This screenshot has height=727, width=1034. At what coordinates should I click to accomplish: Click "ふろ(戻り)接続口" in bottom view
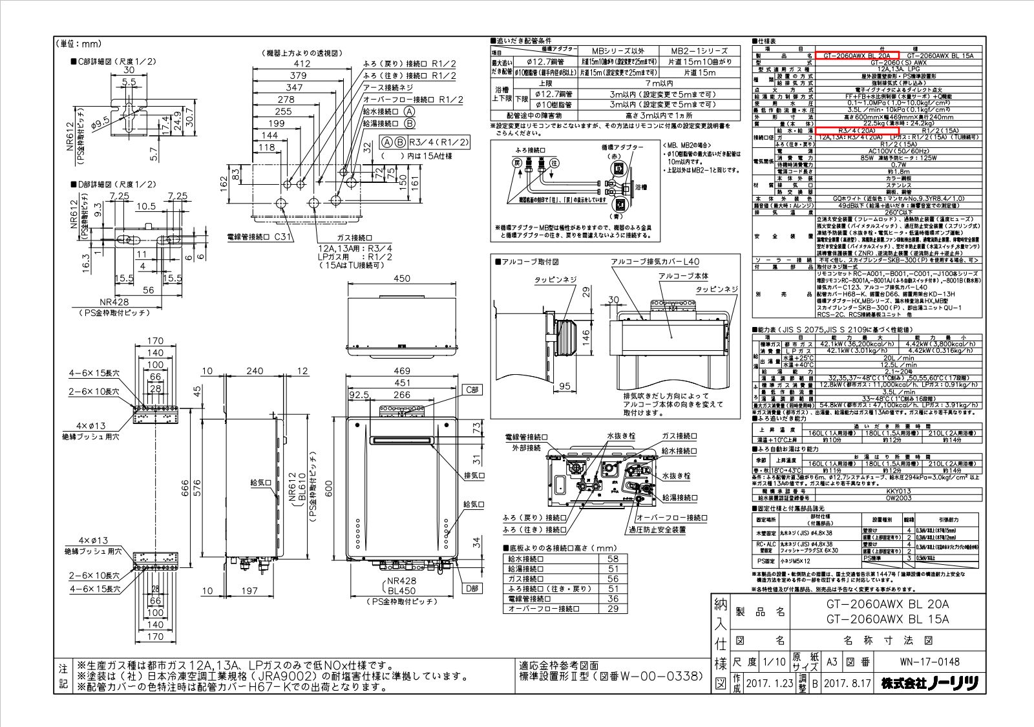coord(534,518)
